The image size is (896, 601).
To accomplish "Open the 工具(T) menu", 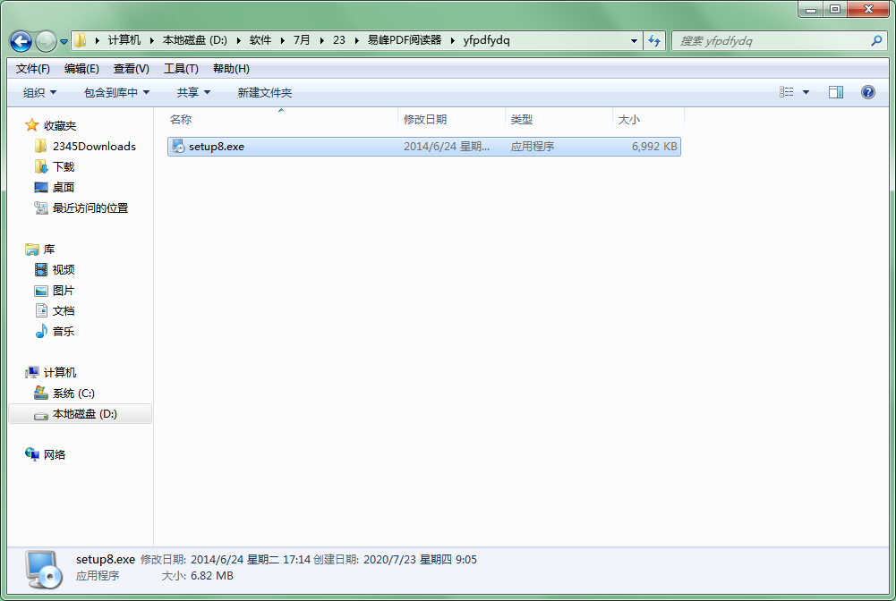I will pos(181,69).
